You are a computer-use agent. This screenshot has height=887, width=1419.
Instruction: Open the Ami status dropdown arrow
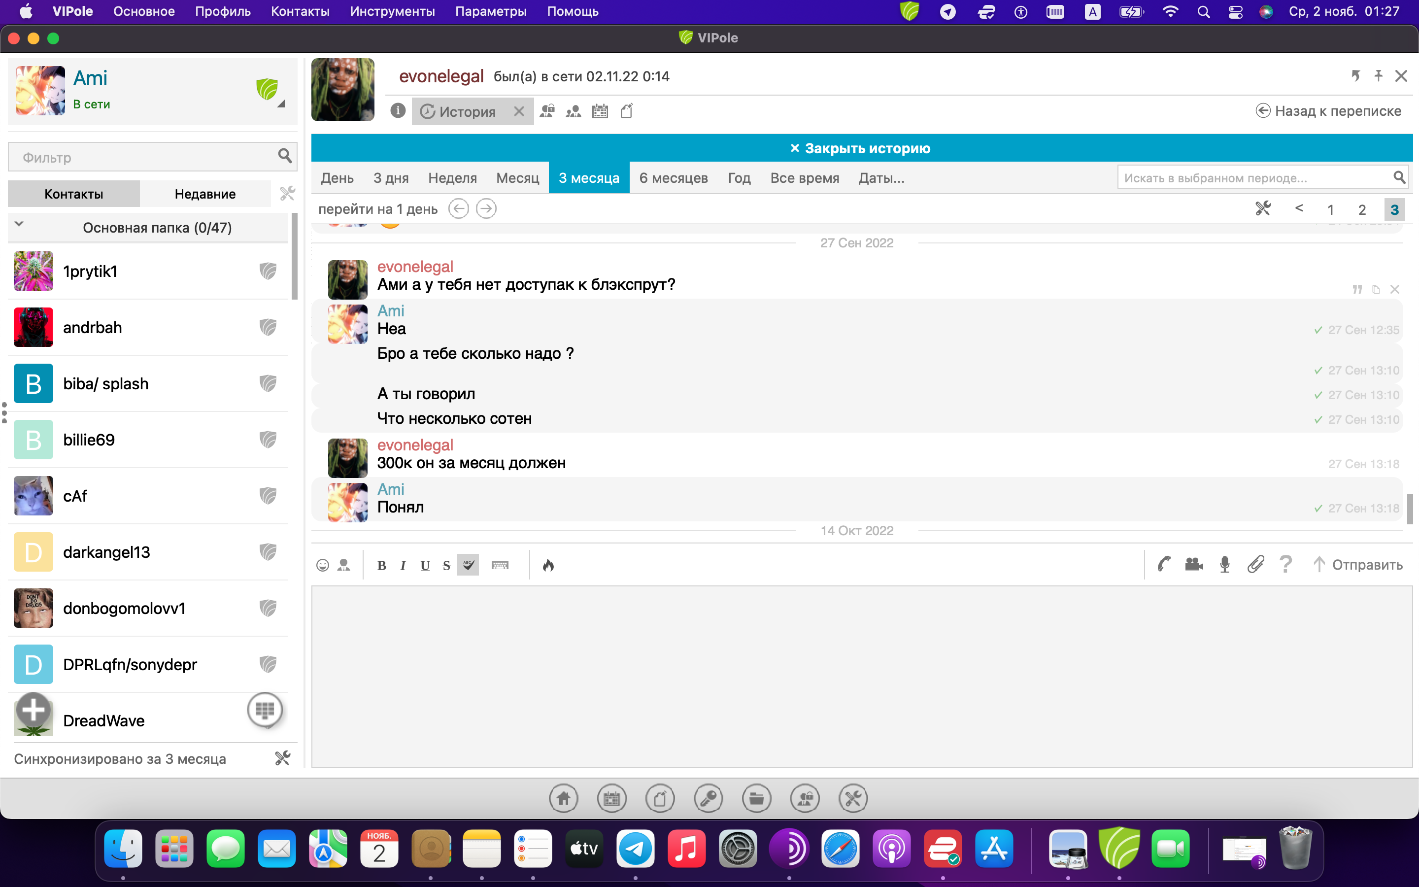point(281,104)
